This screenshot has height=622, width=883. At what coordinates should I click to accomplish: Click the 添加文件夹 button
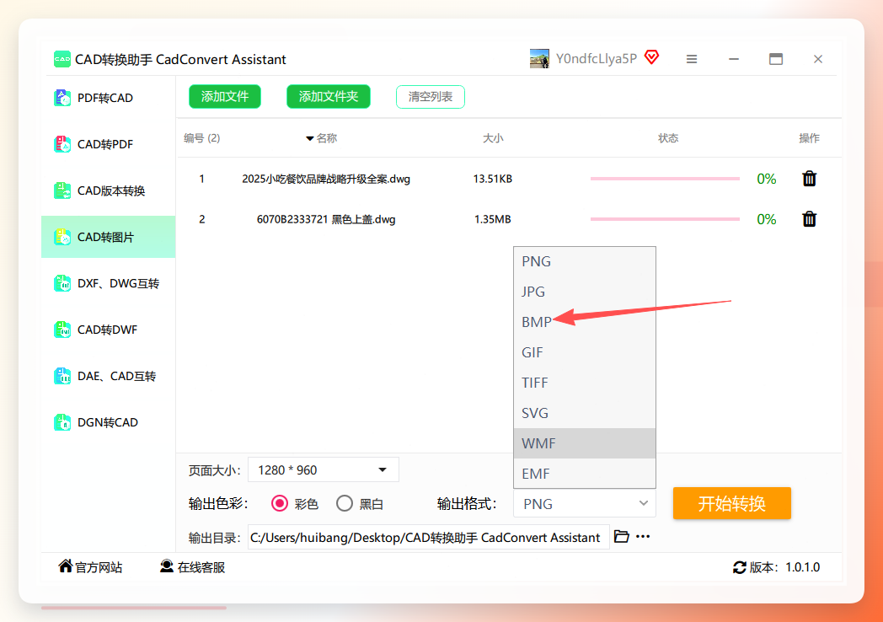[329, 96]
